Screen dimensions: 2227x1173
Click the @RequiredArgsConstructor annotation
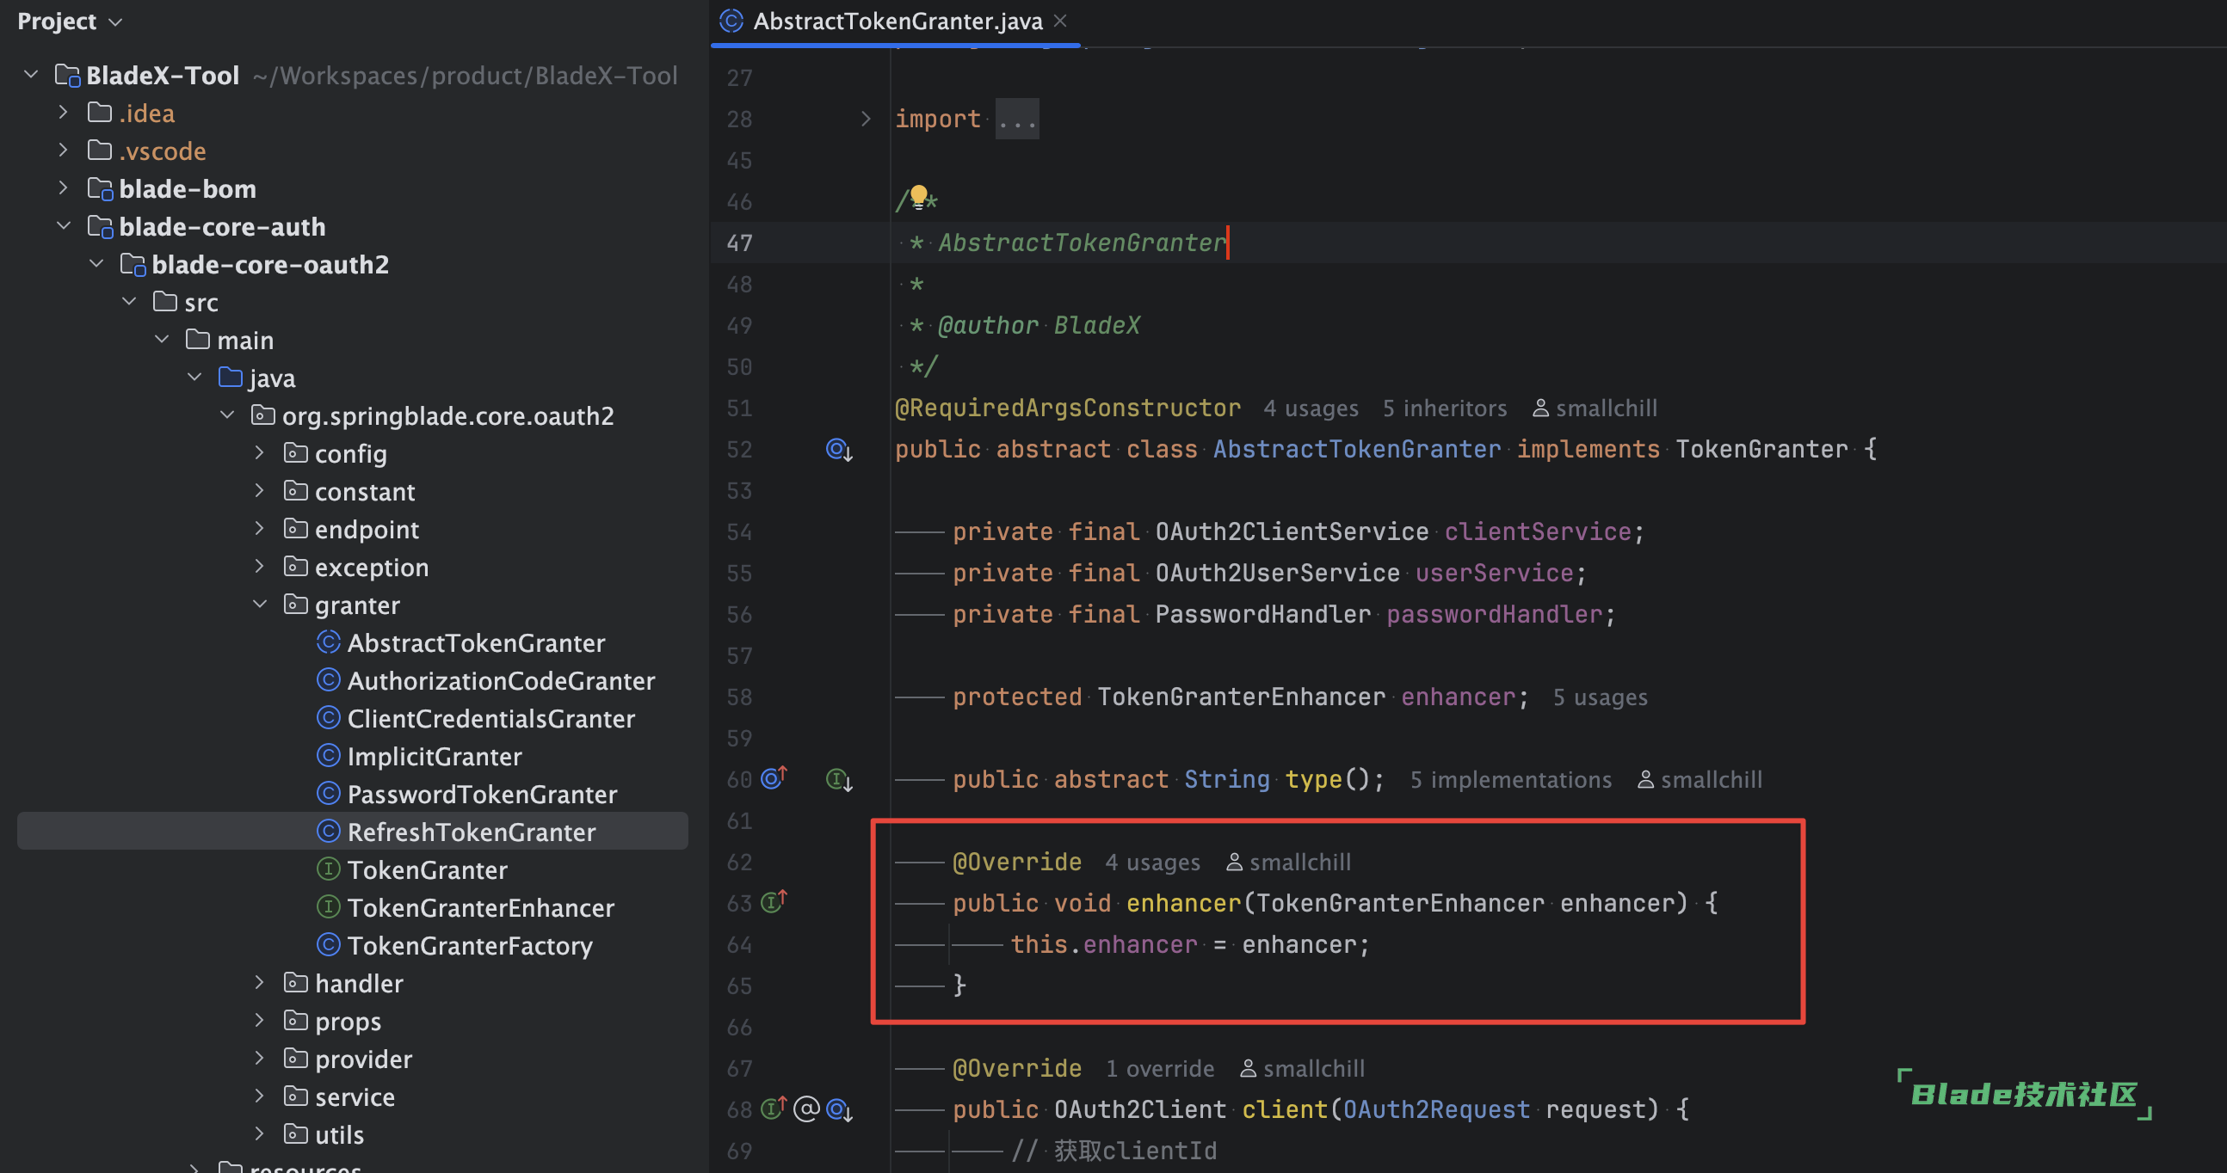pyautogui.click(x=1068, y=408)
